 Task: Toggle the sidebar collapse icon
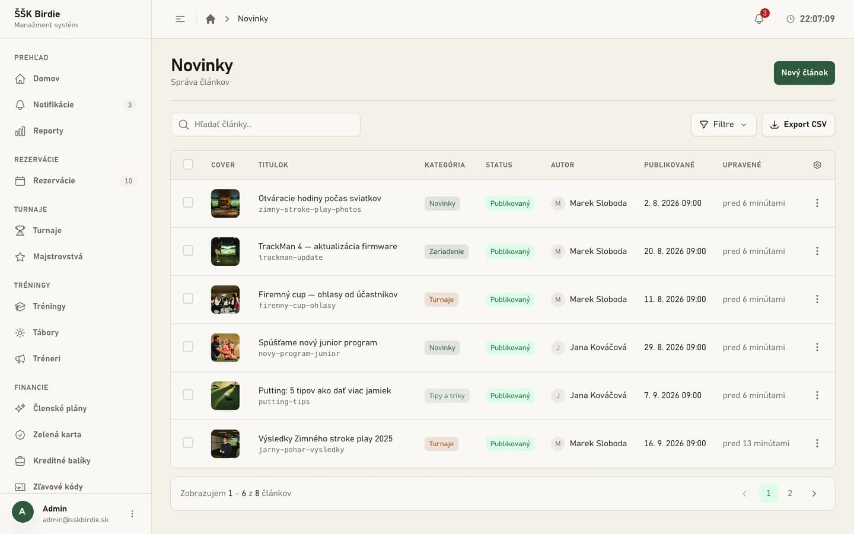click(180, 19)
